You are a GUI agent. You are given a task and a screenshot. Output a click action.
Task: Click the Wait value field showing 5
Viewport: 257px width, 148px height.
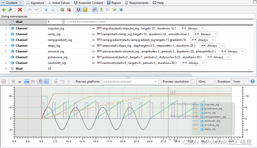pos(55,22)
